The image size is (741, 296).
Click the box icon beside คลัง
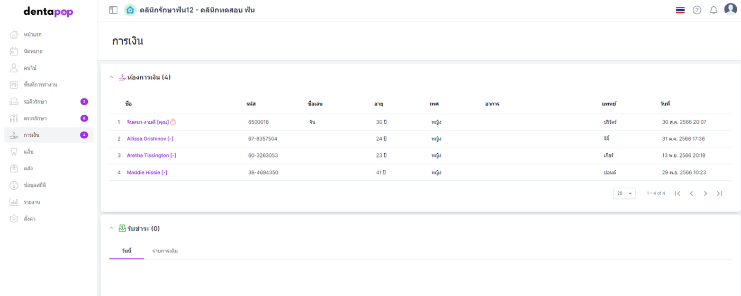[14, 169]
